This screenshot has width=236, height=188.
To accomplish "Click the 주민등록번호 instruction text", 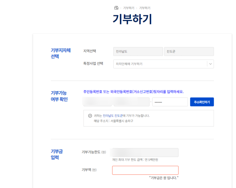I will [133, 92].
